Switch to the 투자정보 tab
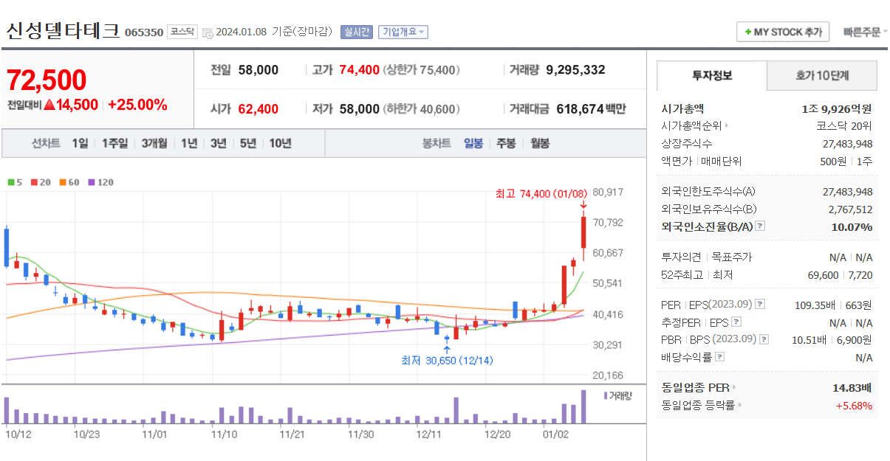 coord(712,75)
